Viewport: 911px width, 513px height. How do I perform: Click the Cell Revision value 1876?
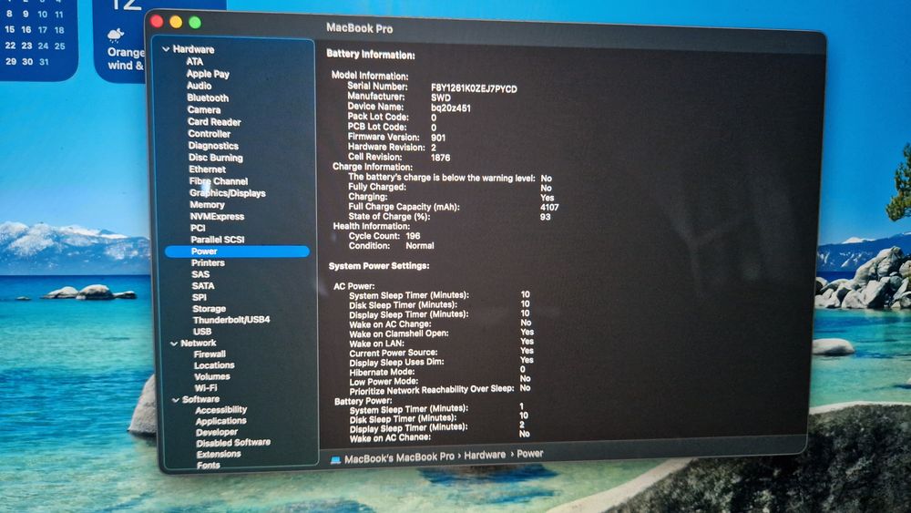(440, 158)
